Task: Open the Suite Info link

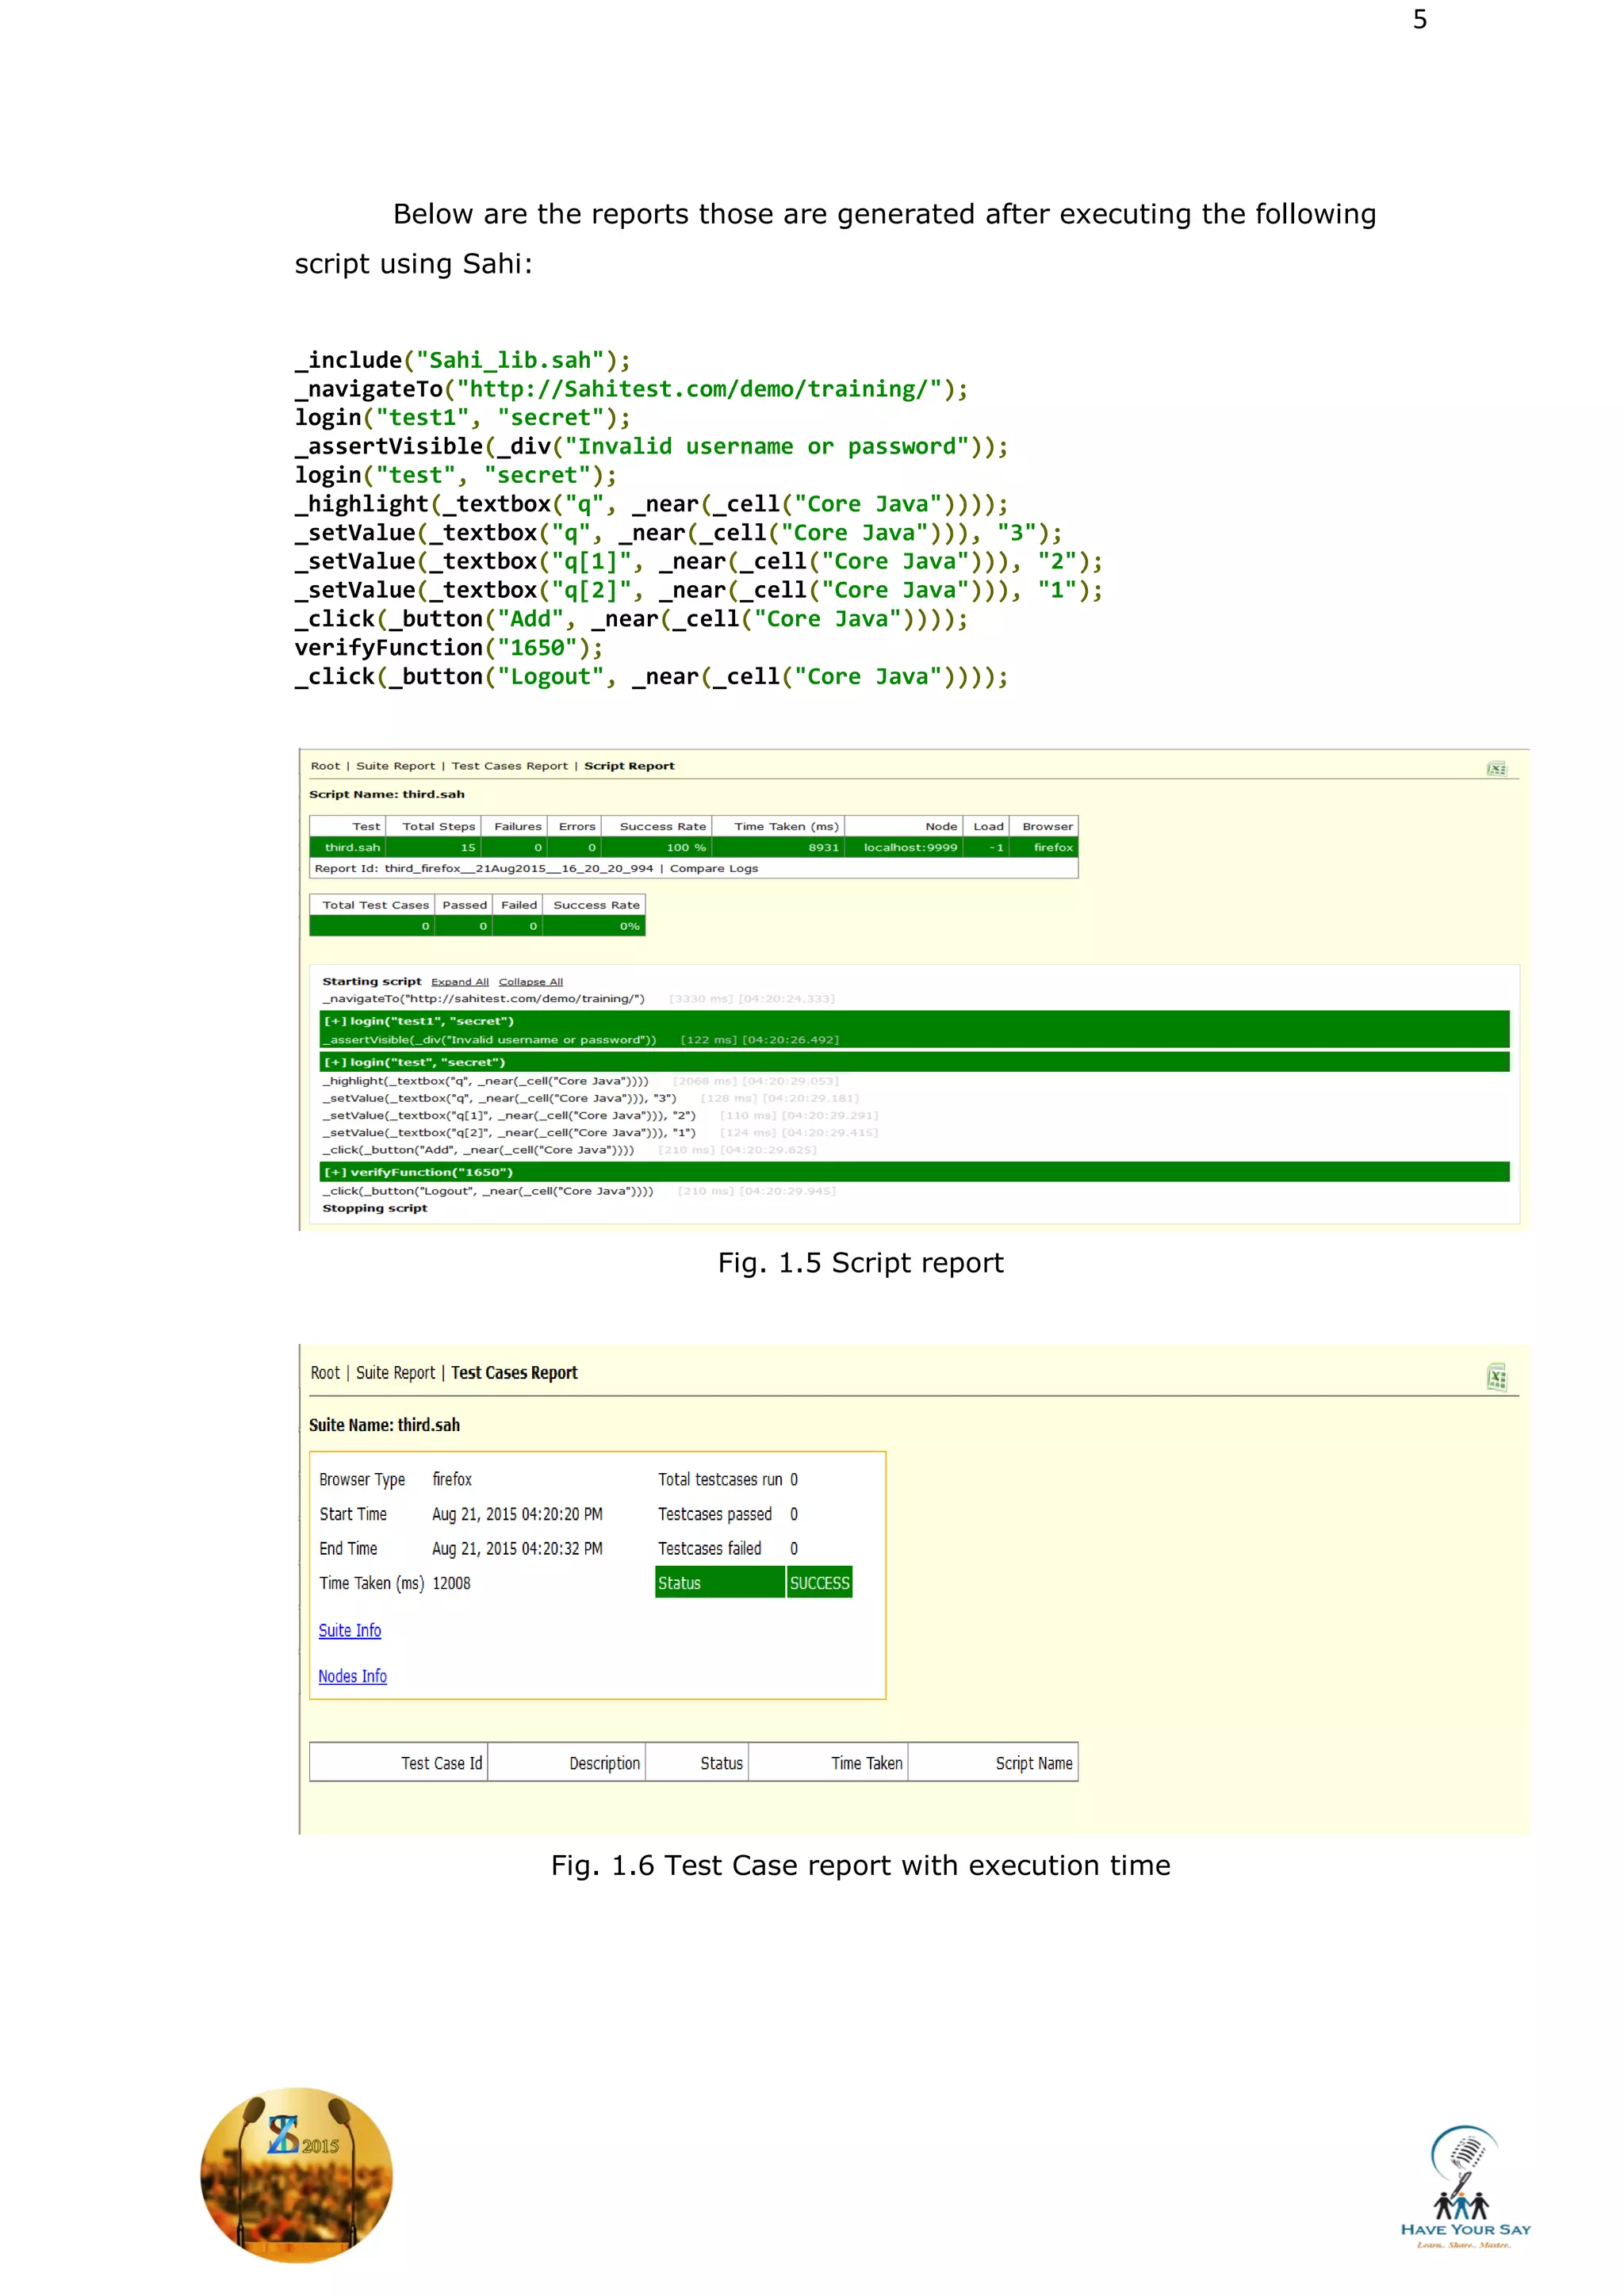Action: [x=349, y=1630]
